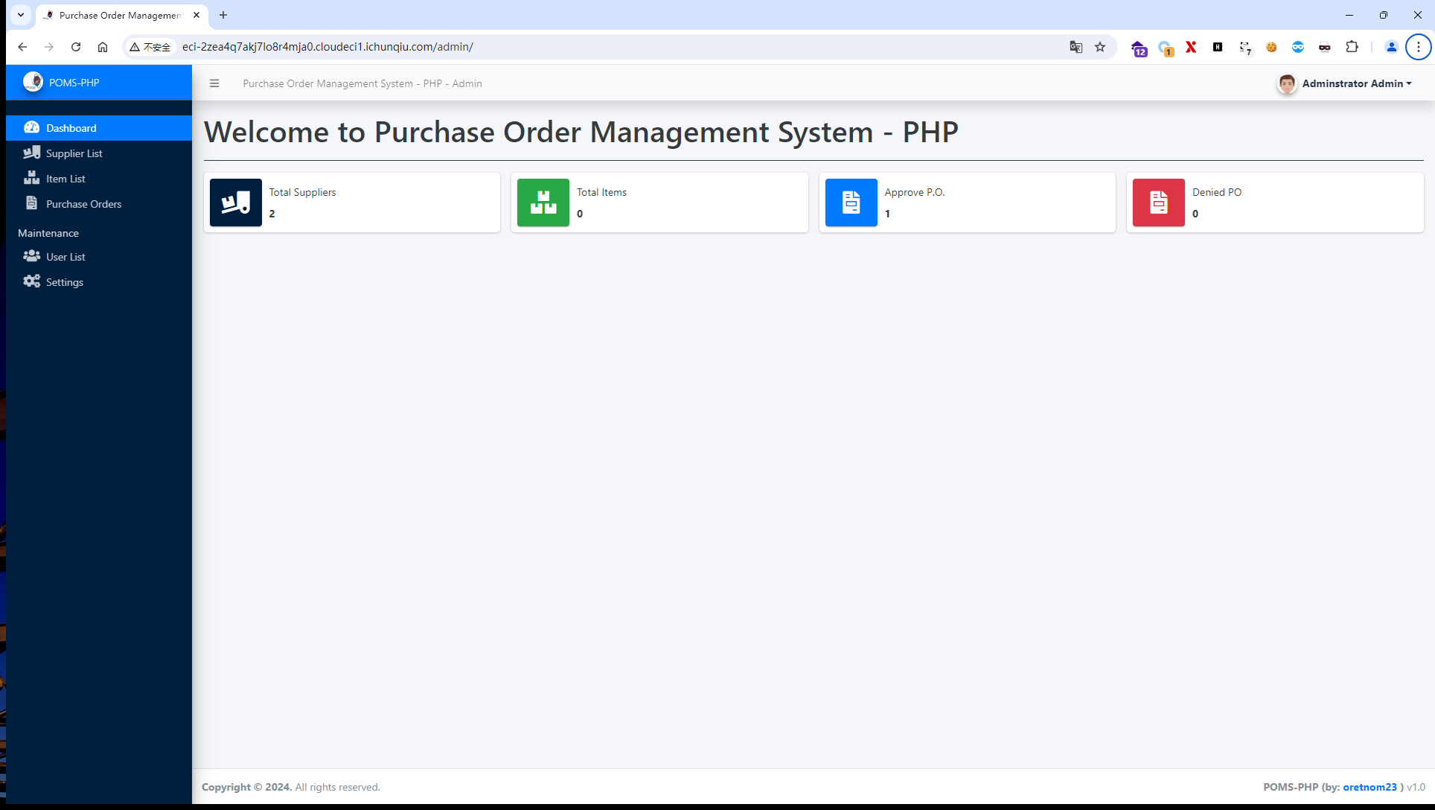Open Chrome three-dot menu
Image resolution: width=1435 pixels, height=810 pixels.
tap(1418, 47)
